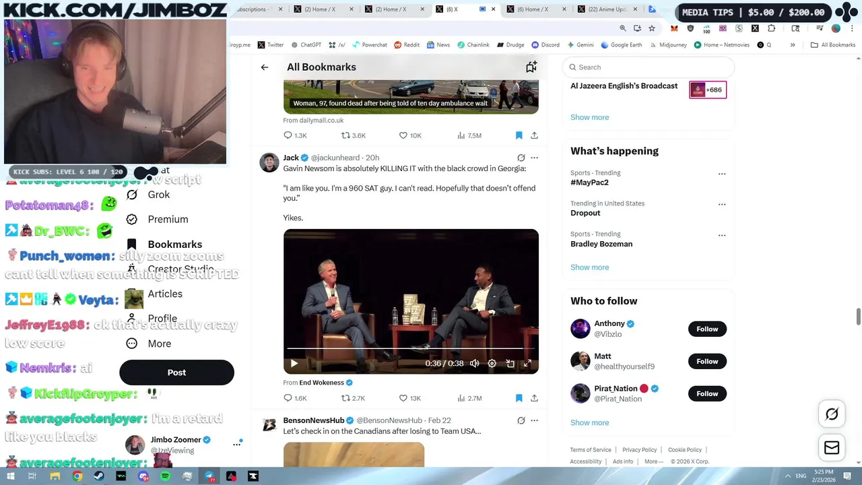Bookmark this page with the star icon
The height and width of the screenshot is (485, 862).
(652, 28)
